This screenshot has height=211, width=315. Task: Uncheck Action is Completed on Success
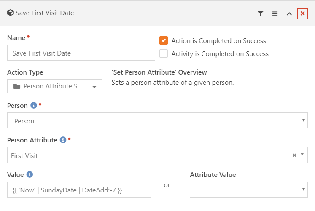[164, 40]
